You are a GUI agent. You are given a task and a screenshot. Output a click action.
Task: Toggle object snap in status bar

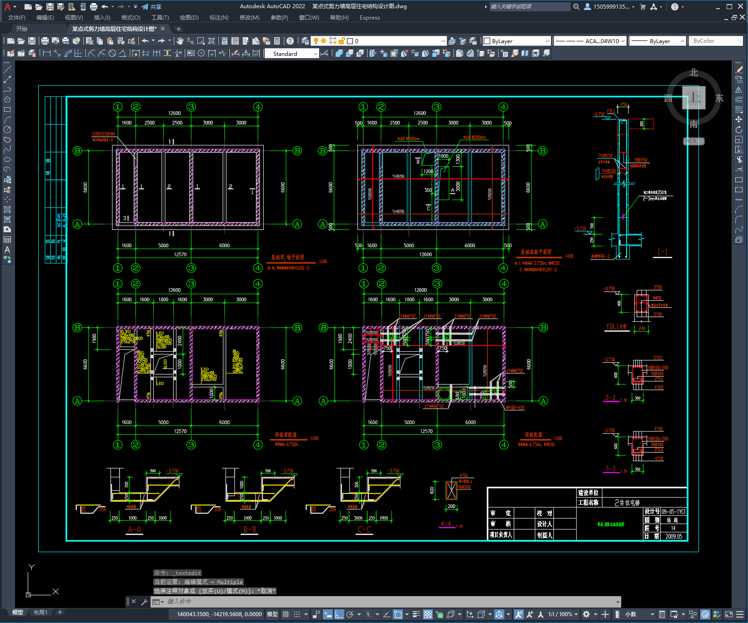[x=398, y=614]
